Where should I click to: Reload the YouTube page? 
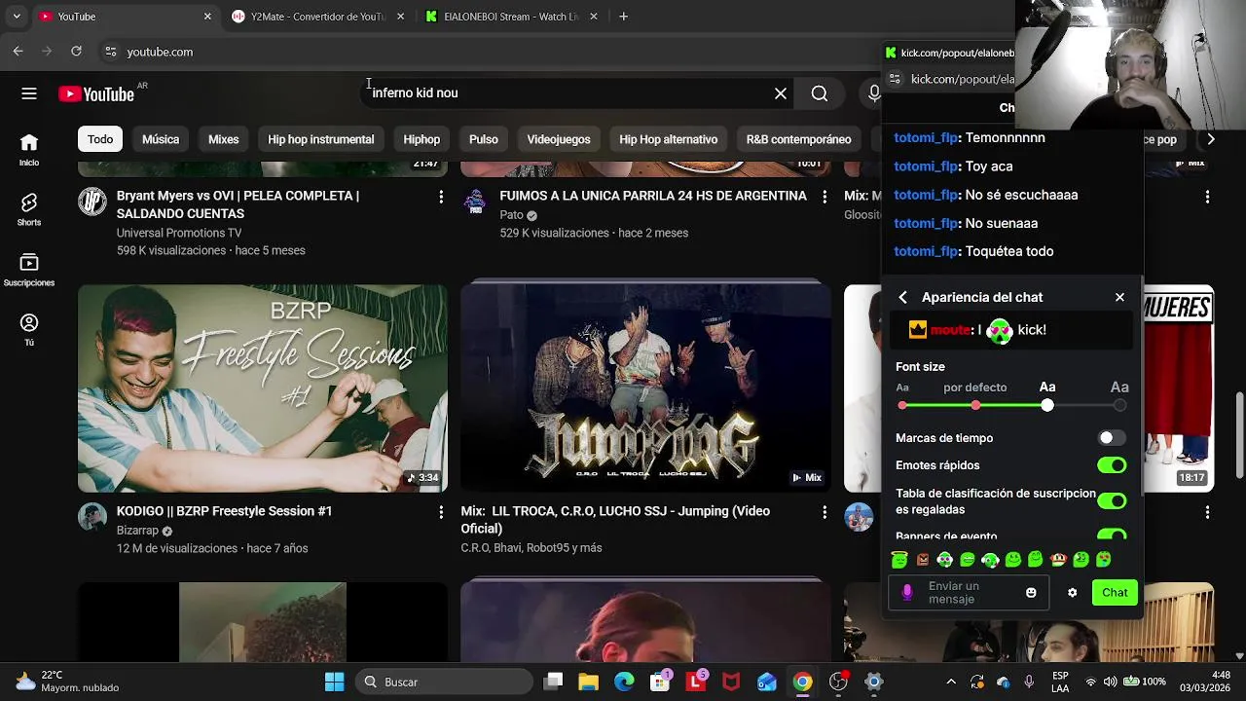coord(76,52)
